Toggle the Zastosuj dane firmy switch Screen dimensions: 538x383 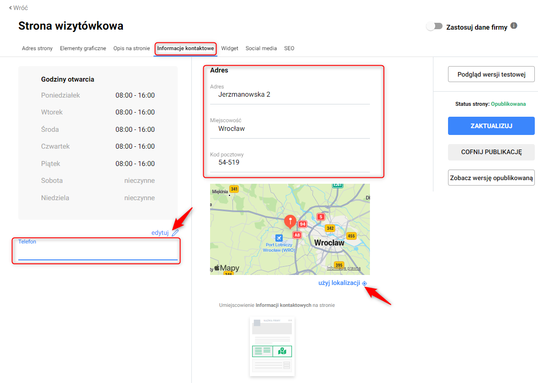[x=434, y=26]
